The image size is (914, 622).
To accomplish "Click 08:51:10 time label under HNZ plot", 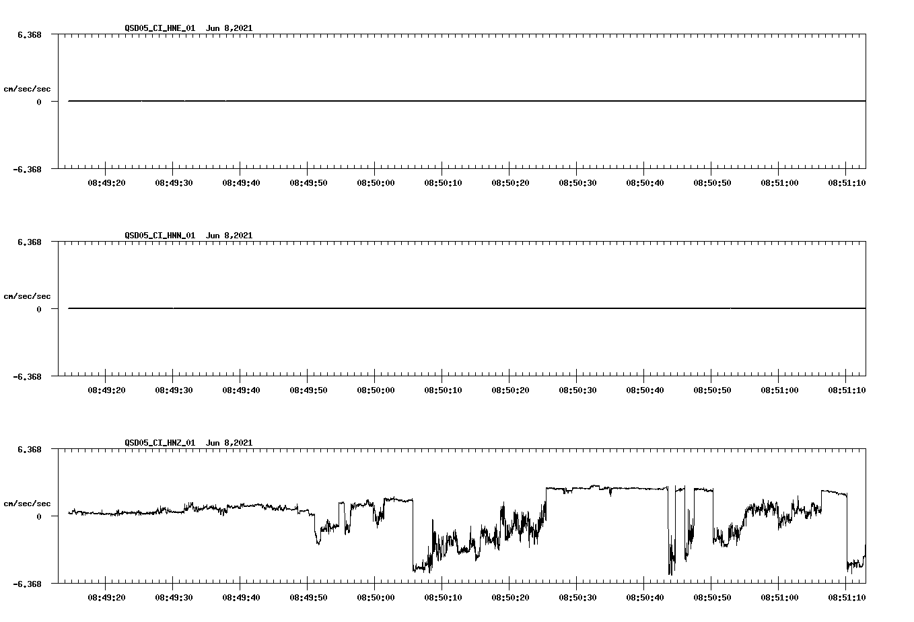I will [x=847, y=598].
